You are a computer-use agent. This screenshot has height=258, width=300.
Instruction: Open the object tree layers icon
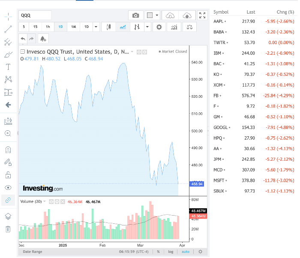click(8, 216)
